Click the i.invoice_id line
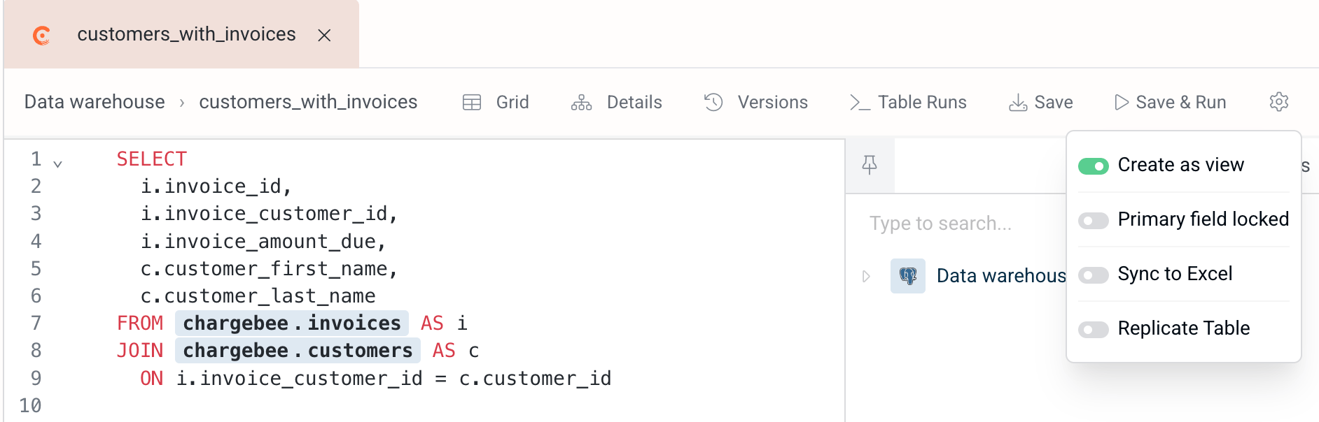The height and width of the screenshot is (422, 1319). tap(216, 186)
